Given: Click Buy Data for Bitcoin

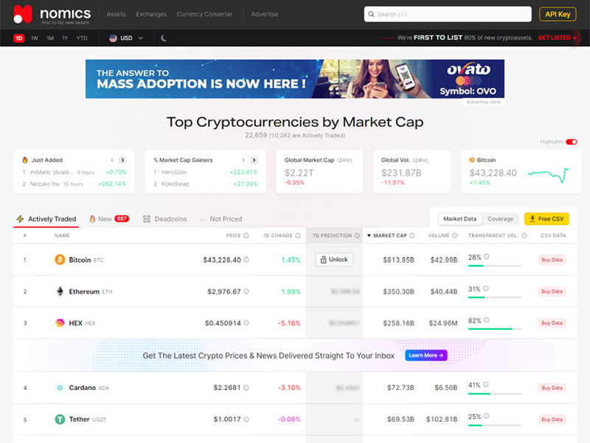Looking at the screenshot, I should coord(552,260).
